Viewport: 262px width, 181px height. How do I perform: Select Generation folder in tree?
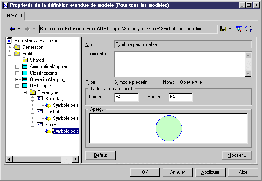coord(33,47)
